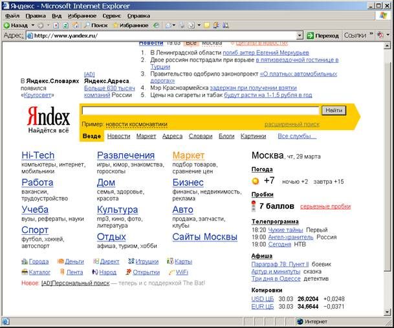The width and height of the screenshot is (394, 328).
Task: Expand the address bar URL dropdown
Action: (x=300, y=36)
